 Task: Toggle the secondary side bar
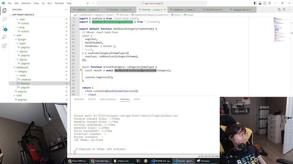click(x=265, y=3)
